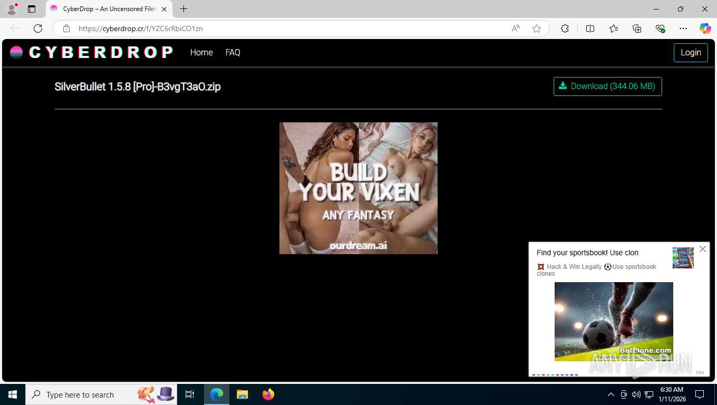
Task: Click the SilverBullet 1.5.8 zip filename
Action: pyautogui.click(x=138, y=86)
